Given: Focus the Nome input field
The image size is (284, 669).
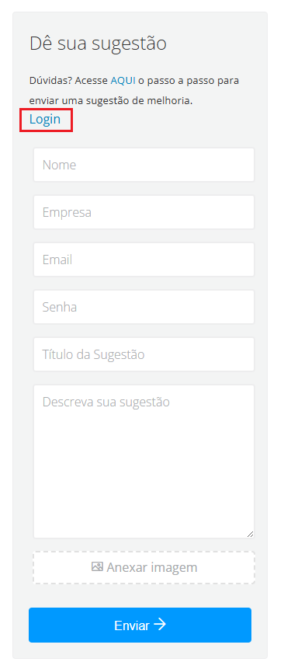Looking at the screenshot, I should tap(144, 165).
